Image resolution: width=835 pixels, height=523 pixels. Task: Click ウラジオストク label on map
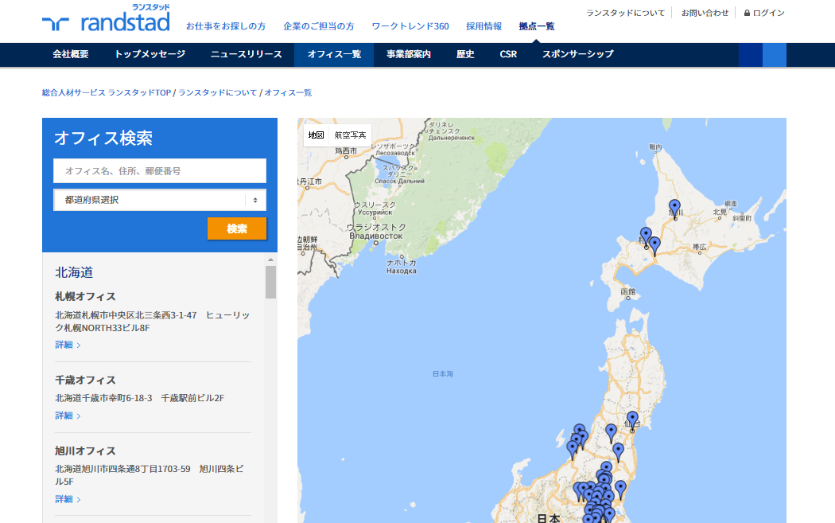(376, 227)
